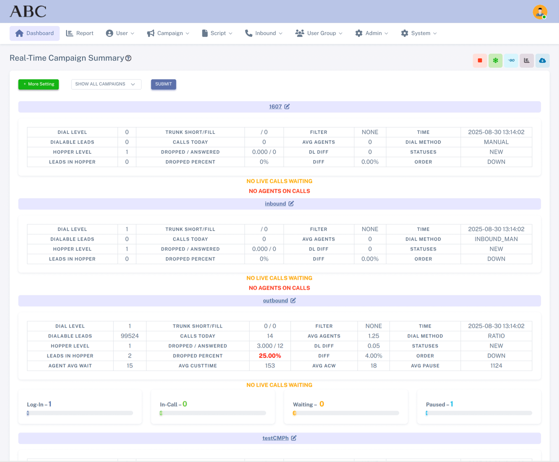
Task: Click the SUBMIT button
Action: click(x=163, y=84)
